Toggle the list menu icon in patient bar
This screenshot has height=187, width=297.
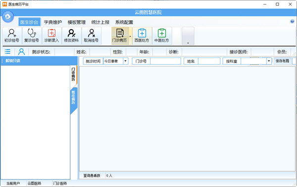click(x=7, y=51)
